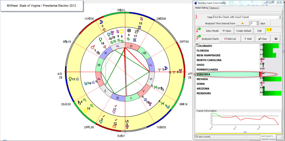Screen dimensions: 285x141
Task: Click the save disk icon button
Action: [275, 39]
